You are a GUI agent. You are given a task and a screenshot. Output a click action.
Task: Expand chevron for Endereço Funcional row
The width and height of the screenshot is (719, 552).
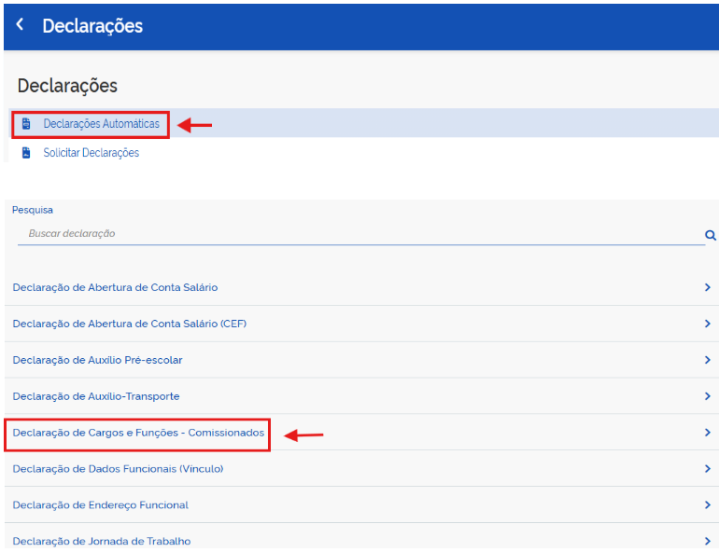(708, 504)
